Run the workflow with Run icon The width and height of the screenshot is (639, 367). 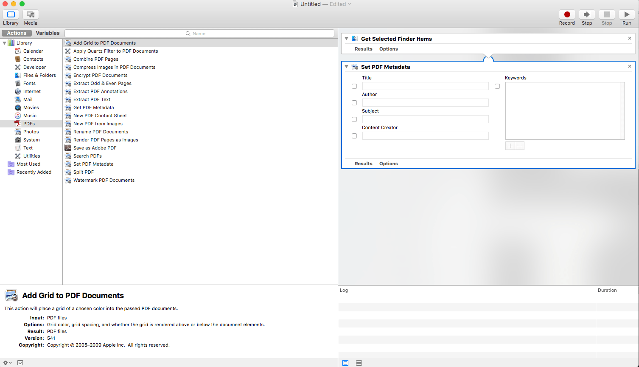[x=627, y=14]
